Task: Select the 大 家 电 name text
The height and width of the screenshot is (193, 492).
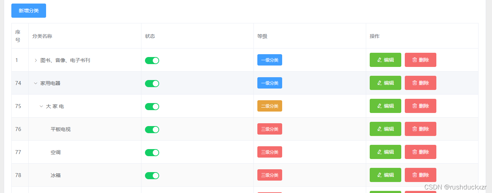Action: 55,106
